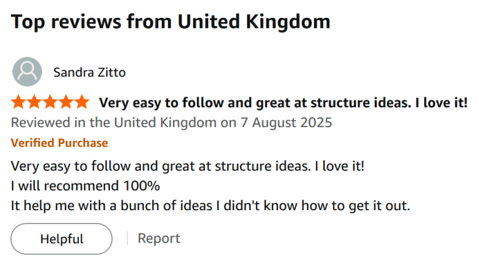Screen dimensions: 489x273
Task: Click the divider beside Report
Action: (127, 238)
